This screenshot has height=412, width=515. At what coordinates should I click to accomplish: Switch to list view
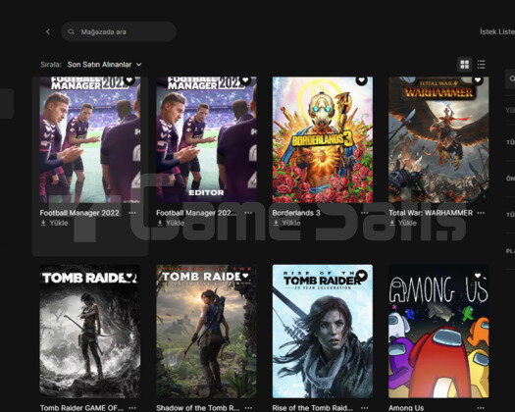482,65
